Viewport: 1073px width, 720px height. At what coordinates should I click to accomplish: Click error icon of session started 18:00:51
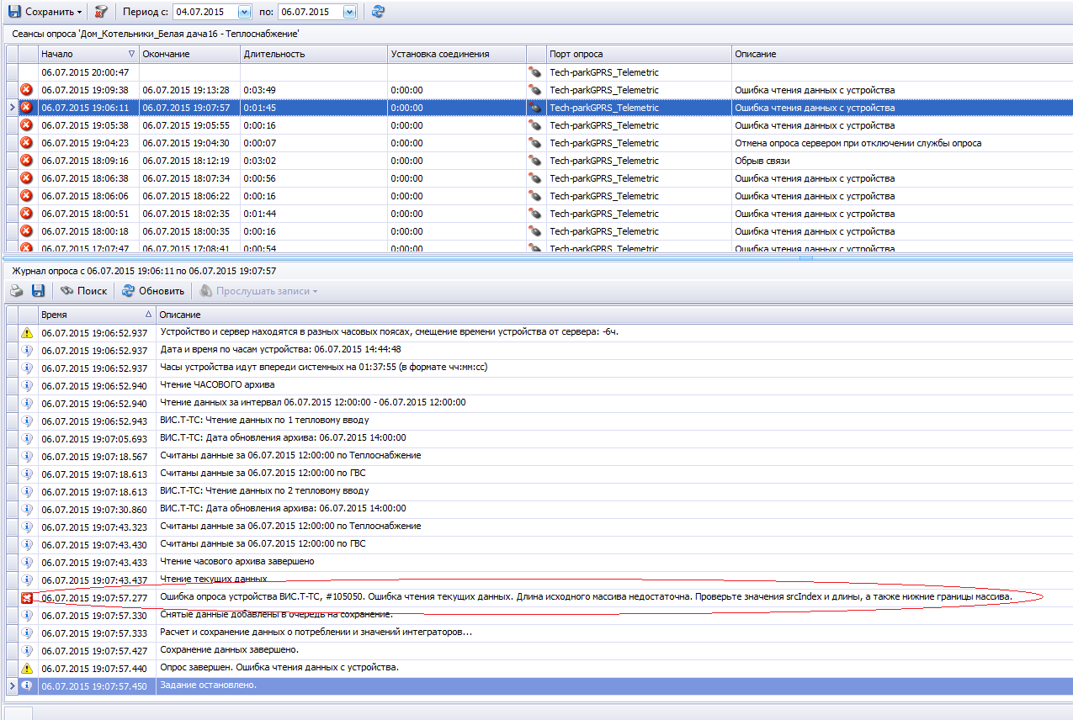tap(26, 214)
